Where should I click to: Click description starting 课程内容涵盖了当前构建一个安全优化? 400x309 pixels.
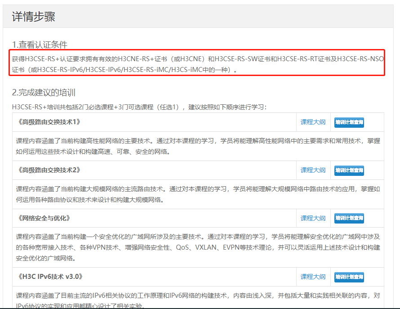pyautogui.click(x=198, y=247)
